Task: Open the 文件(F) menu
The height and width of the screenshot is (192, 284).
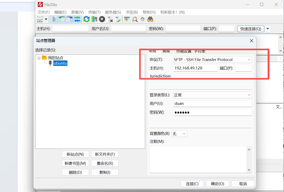Action: pos(43,12)
